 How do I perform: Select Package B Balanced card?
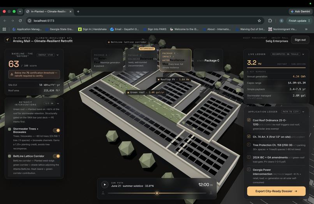click(x=142, y=60)
